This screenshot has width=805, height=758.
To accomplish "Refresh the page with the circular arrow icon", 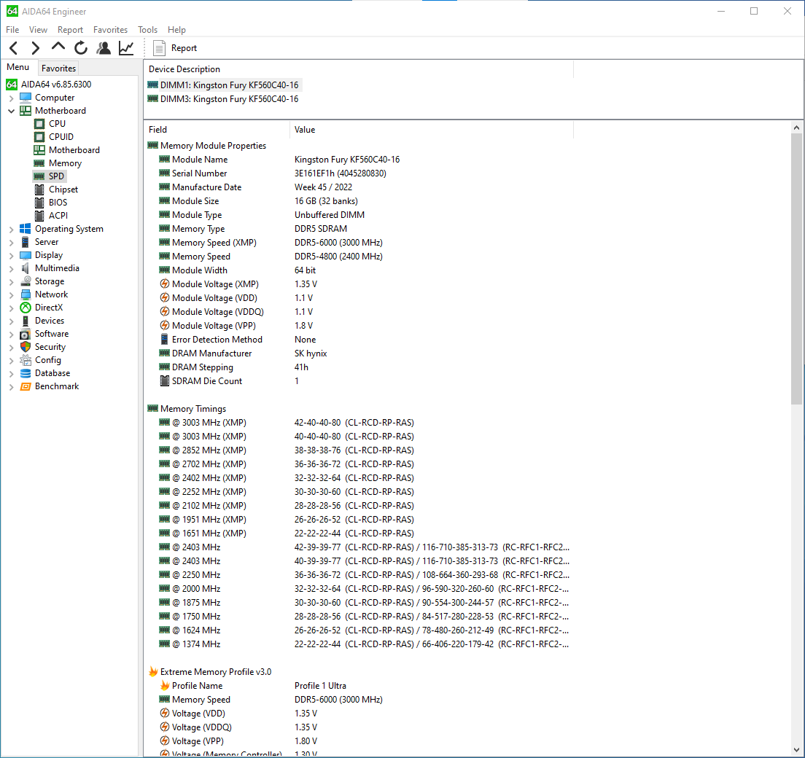I will tap(81, 48).
